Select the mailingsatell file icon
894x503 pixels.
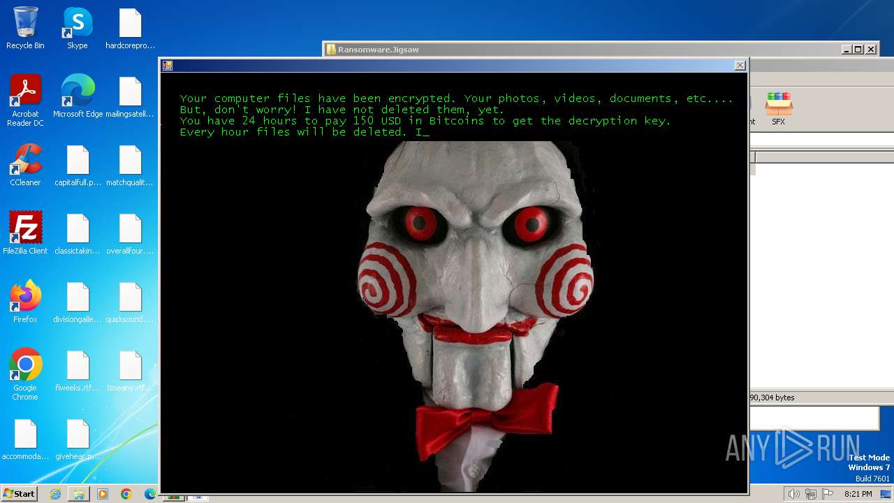[130, 97]
